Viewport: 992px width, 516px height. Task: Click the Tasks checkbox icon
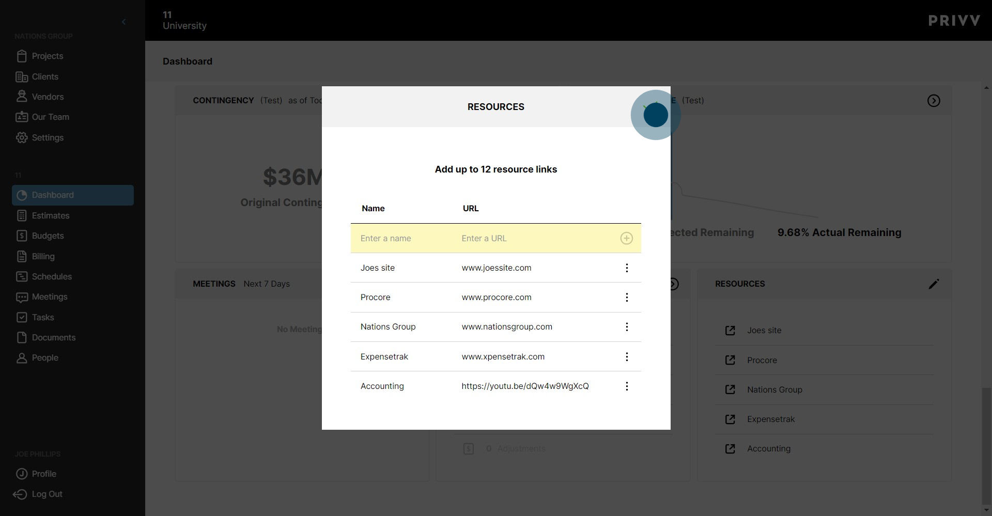click(x=22, y=317)
